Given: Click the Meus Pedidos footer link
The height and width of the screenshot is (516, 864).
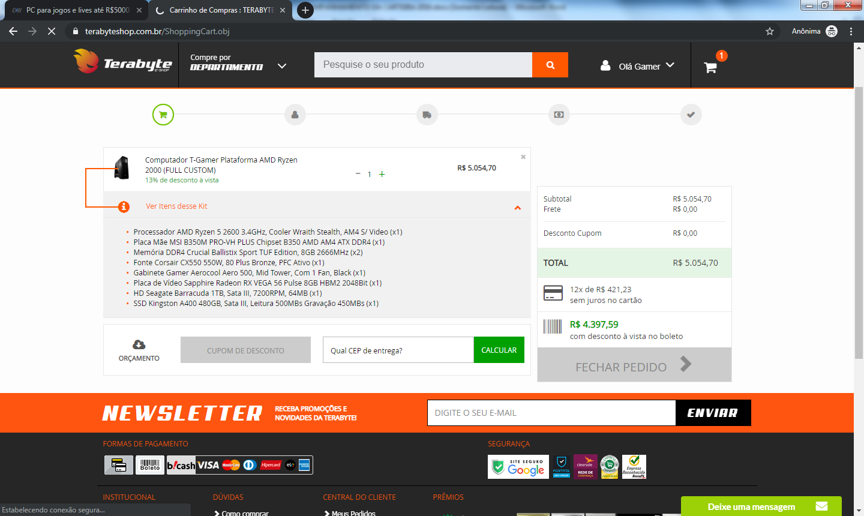Looking at the screenshot, I should pyautogui.click(x=353, y=513).
